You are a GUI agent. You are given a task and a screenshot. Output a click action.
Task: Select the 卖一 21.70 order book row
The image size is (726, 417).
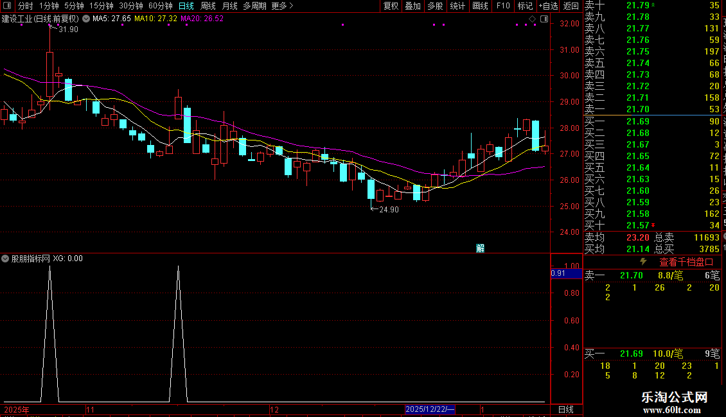[652, 109]
